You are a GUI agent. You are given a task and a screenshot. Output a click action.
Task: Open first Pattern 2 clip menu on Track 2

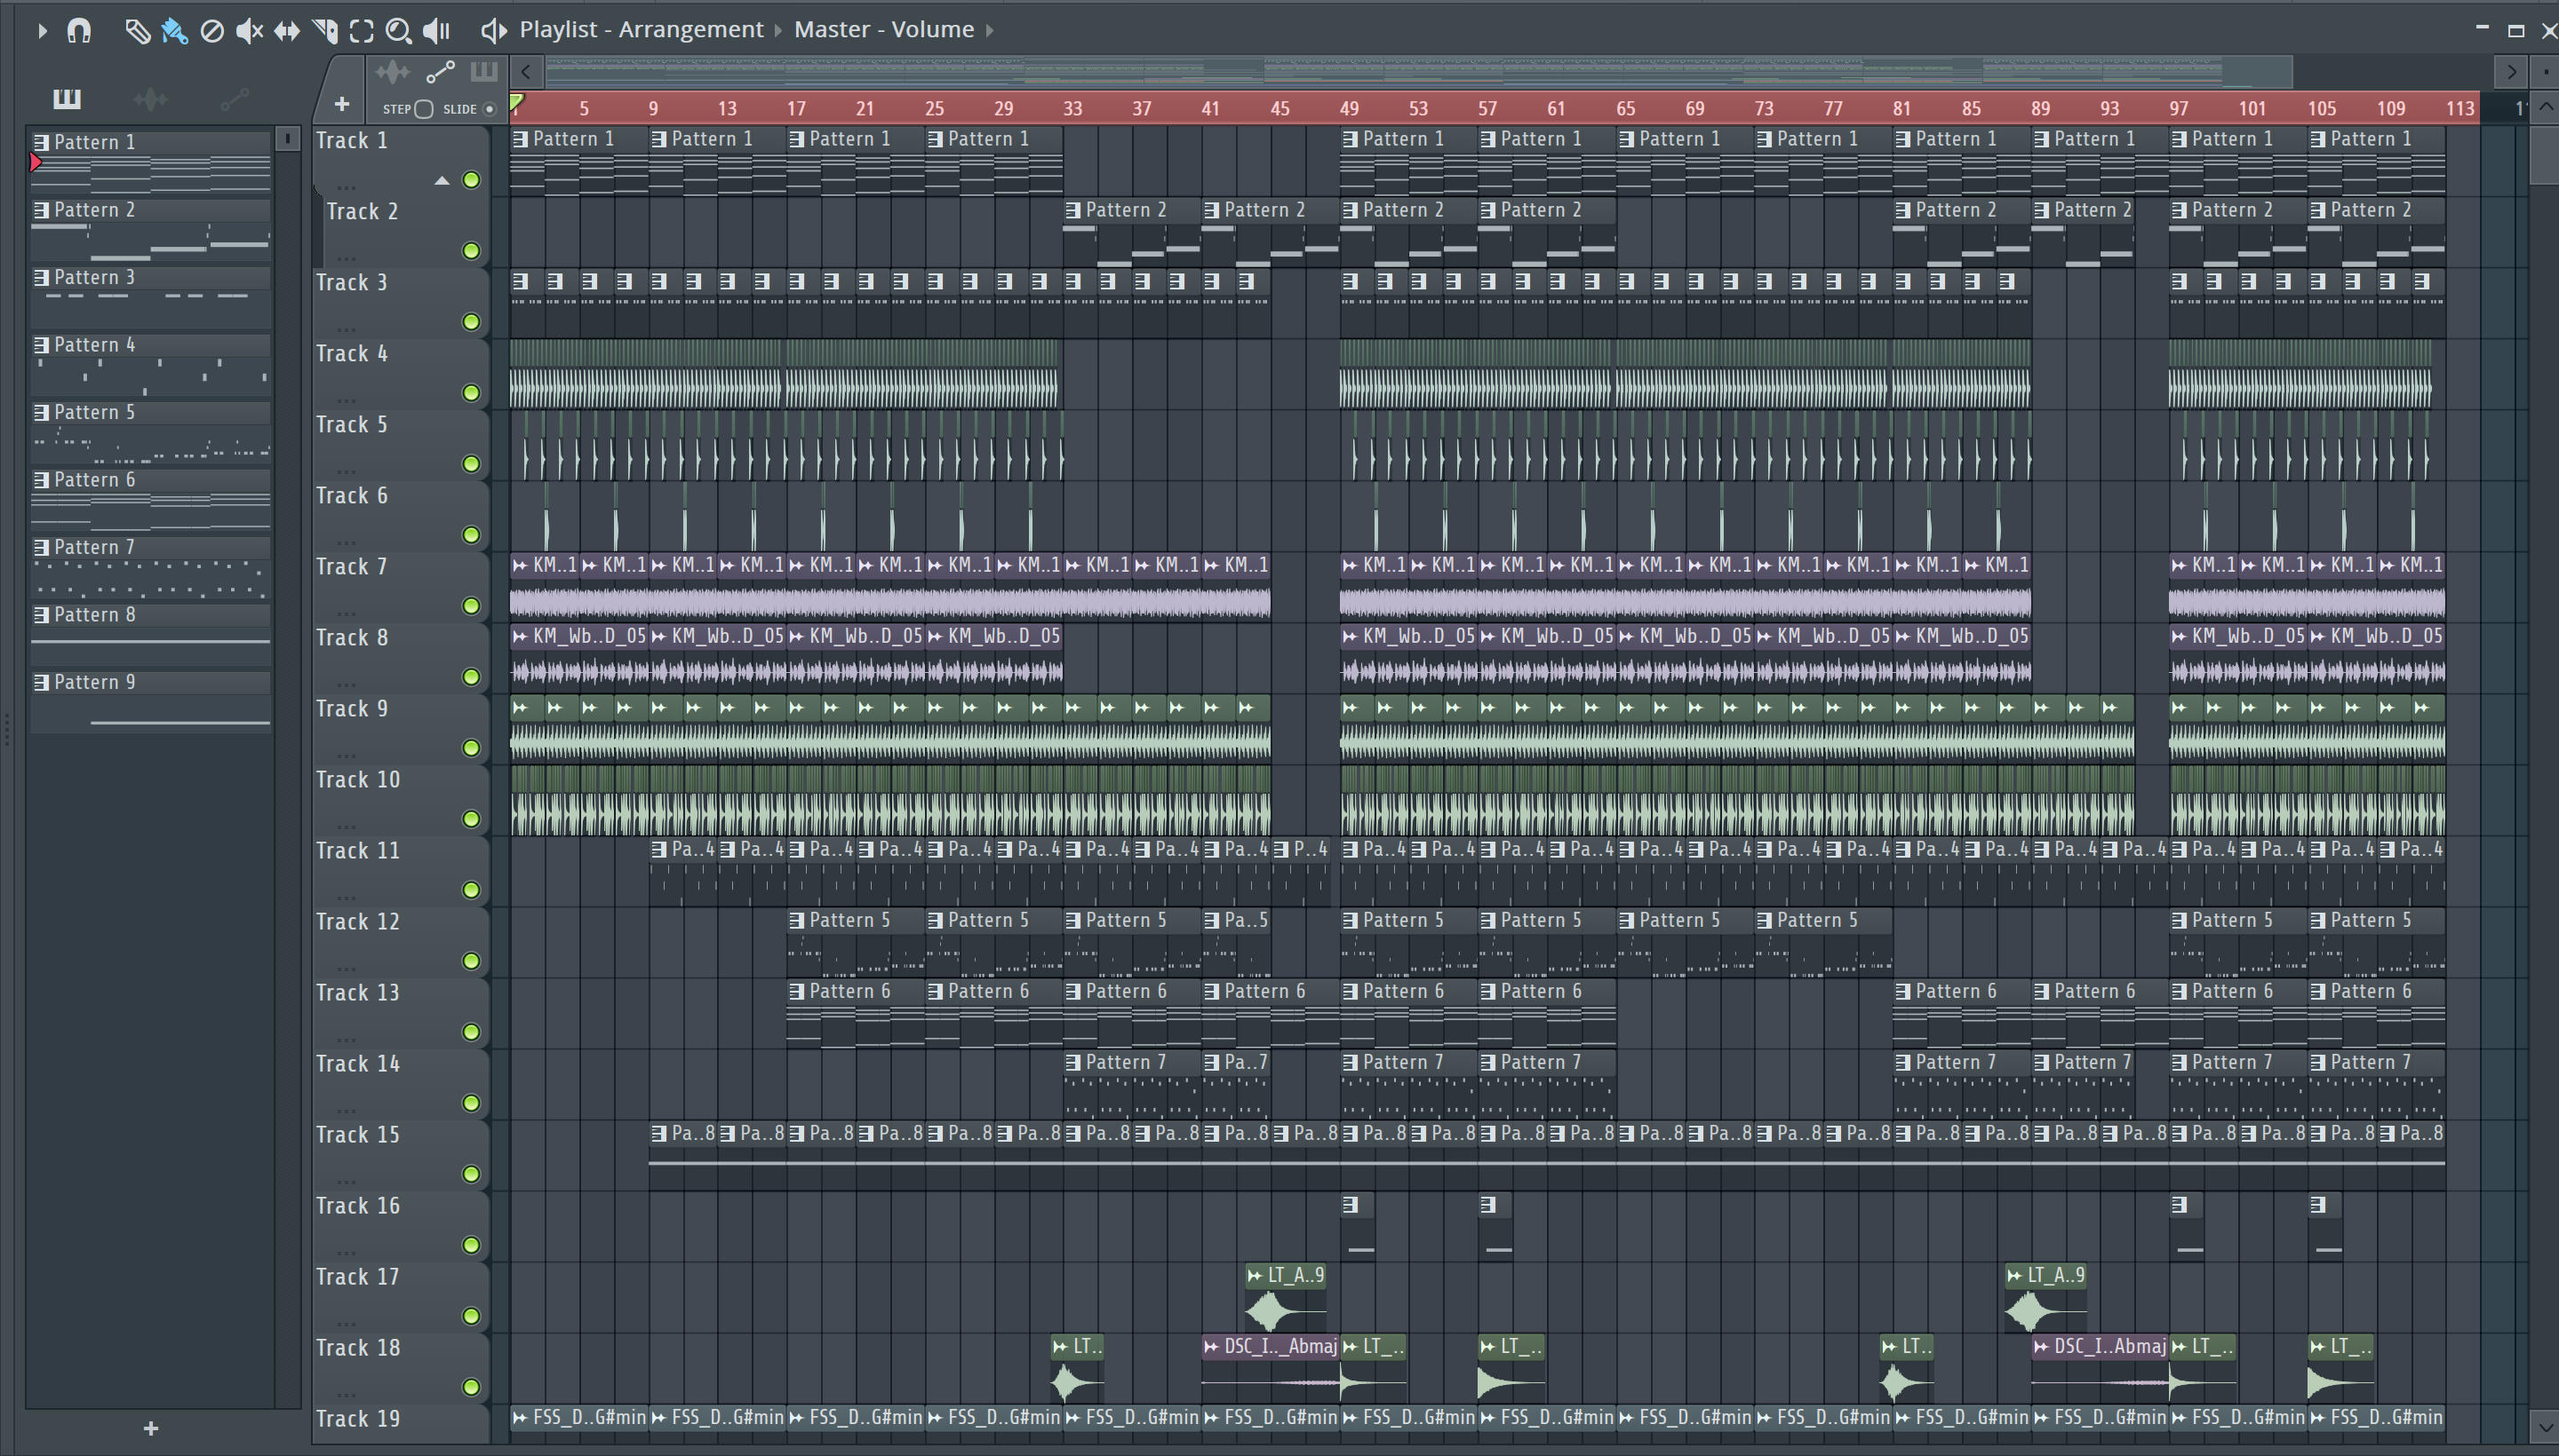(1072, 210)
